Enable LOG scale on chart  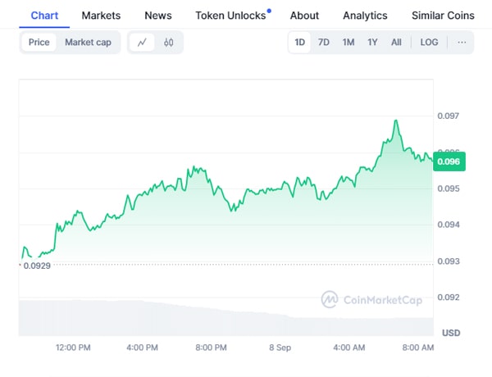pyautogui.click(x=429, y=43)
